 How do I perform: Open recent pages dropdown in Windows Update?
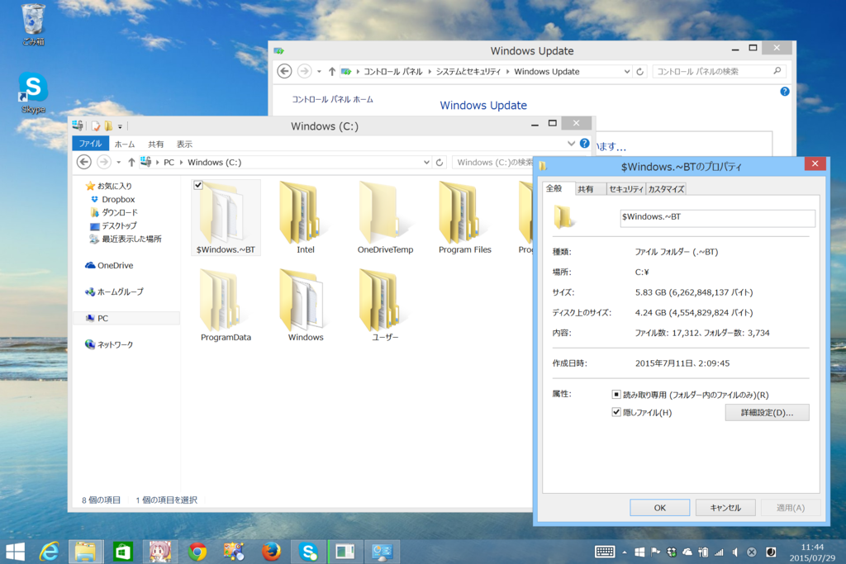pyautogui.click(x=319, y=71)
